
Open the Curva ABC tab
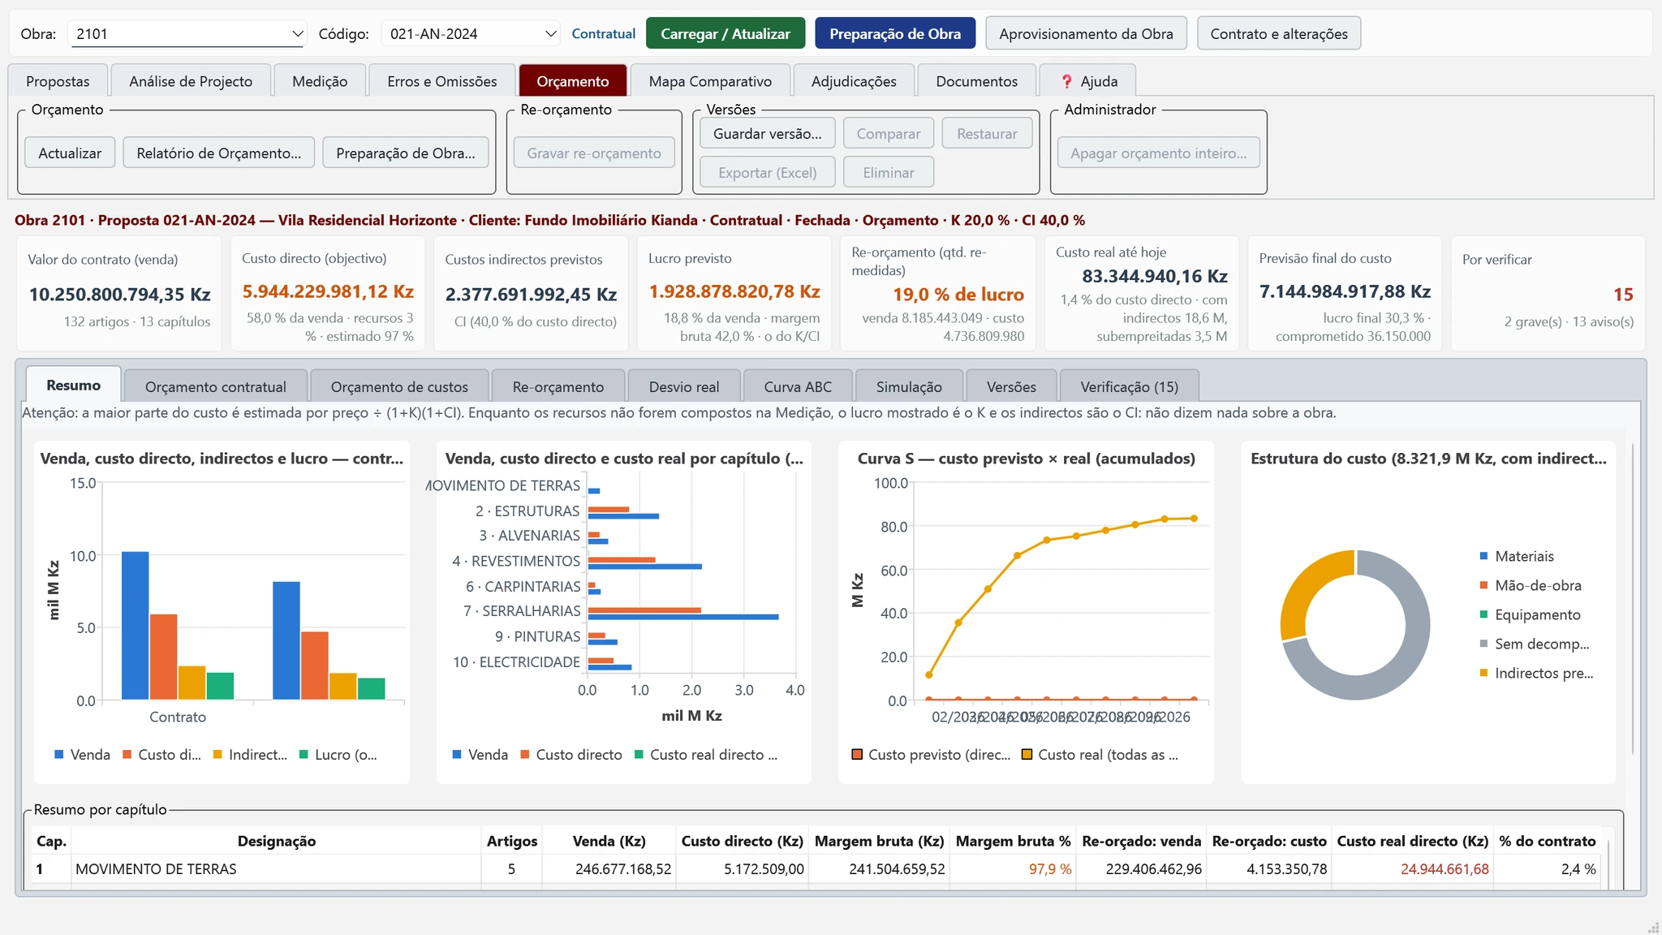(798, 386)
